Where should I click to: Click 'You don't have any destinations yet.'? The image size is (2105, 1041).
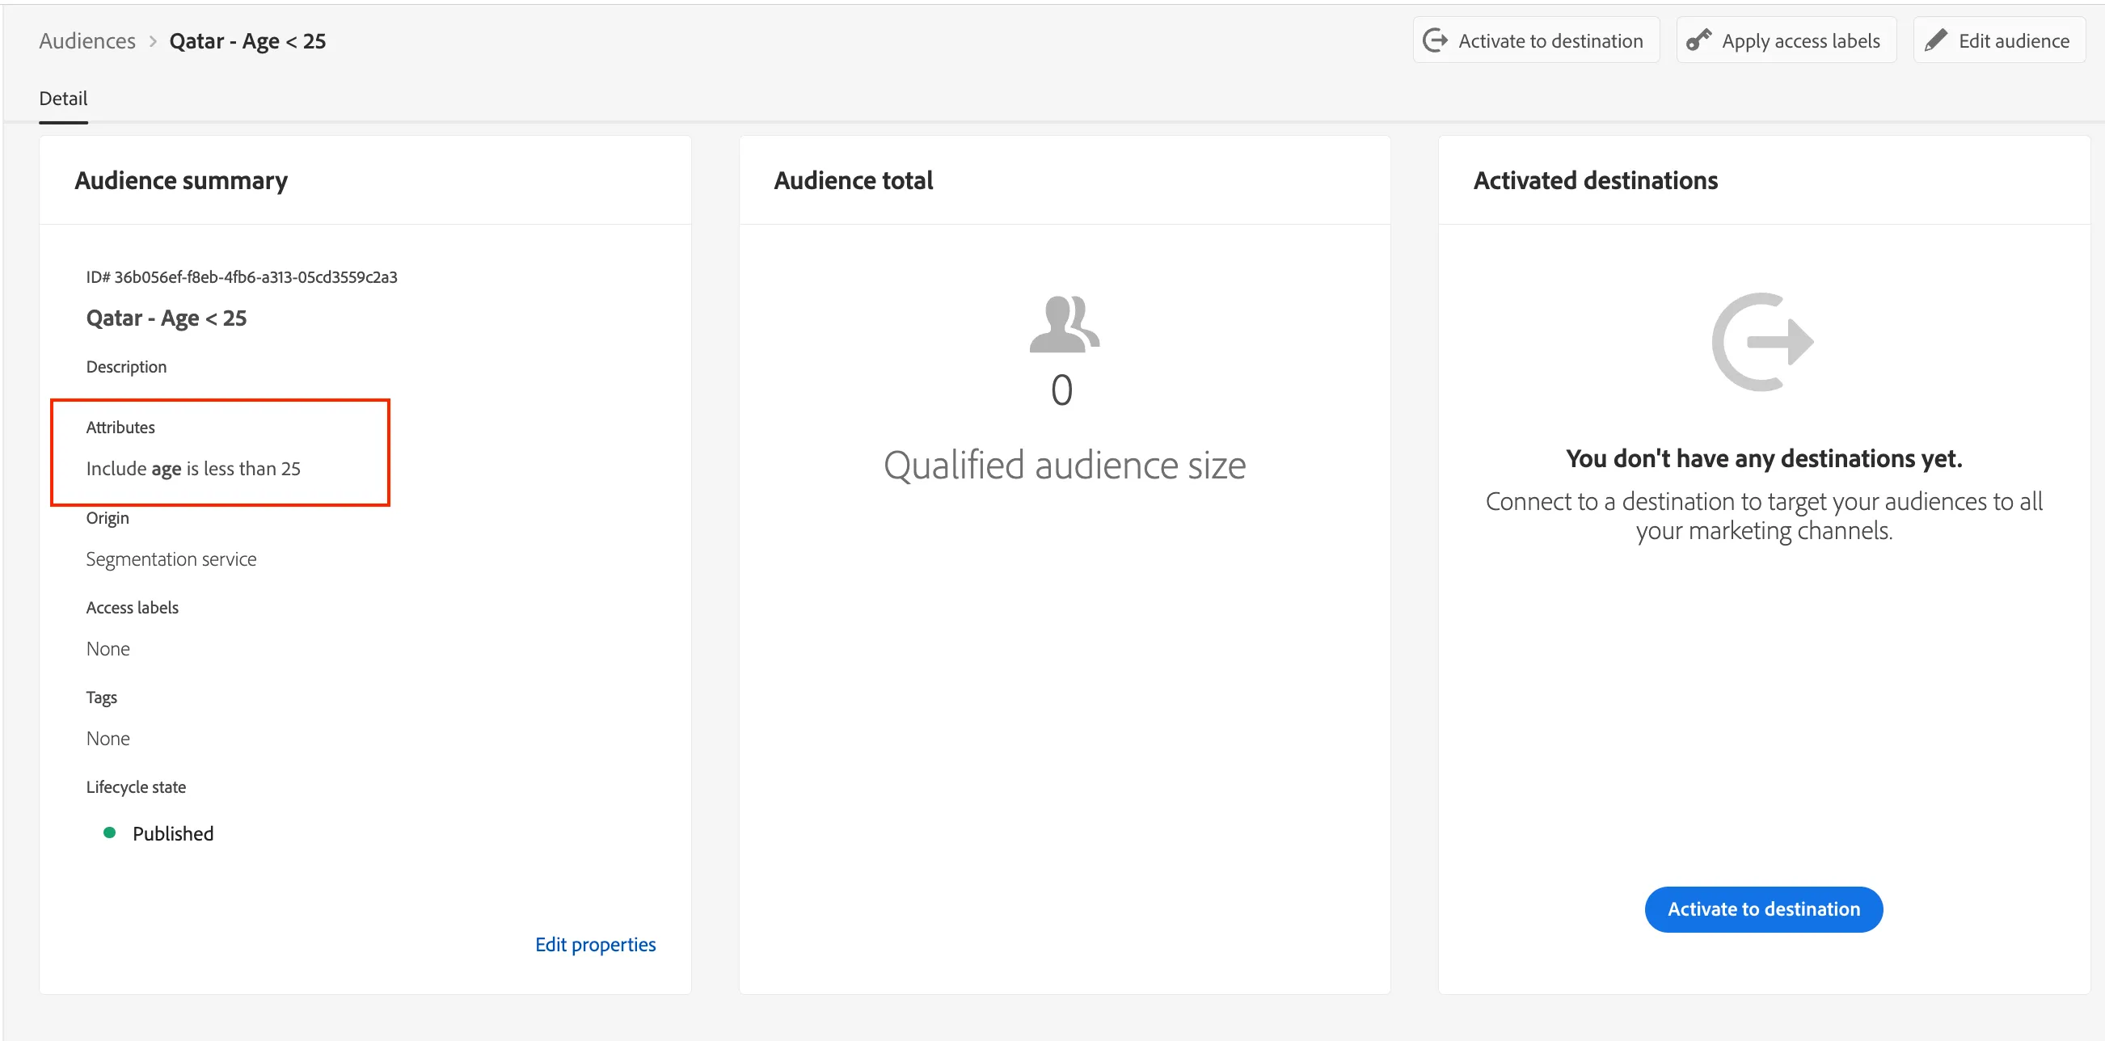pyautogui.click(x=1763, y=458)
